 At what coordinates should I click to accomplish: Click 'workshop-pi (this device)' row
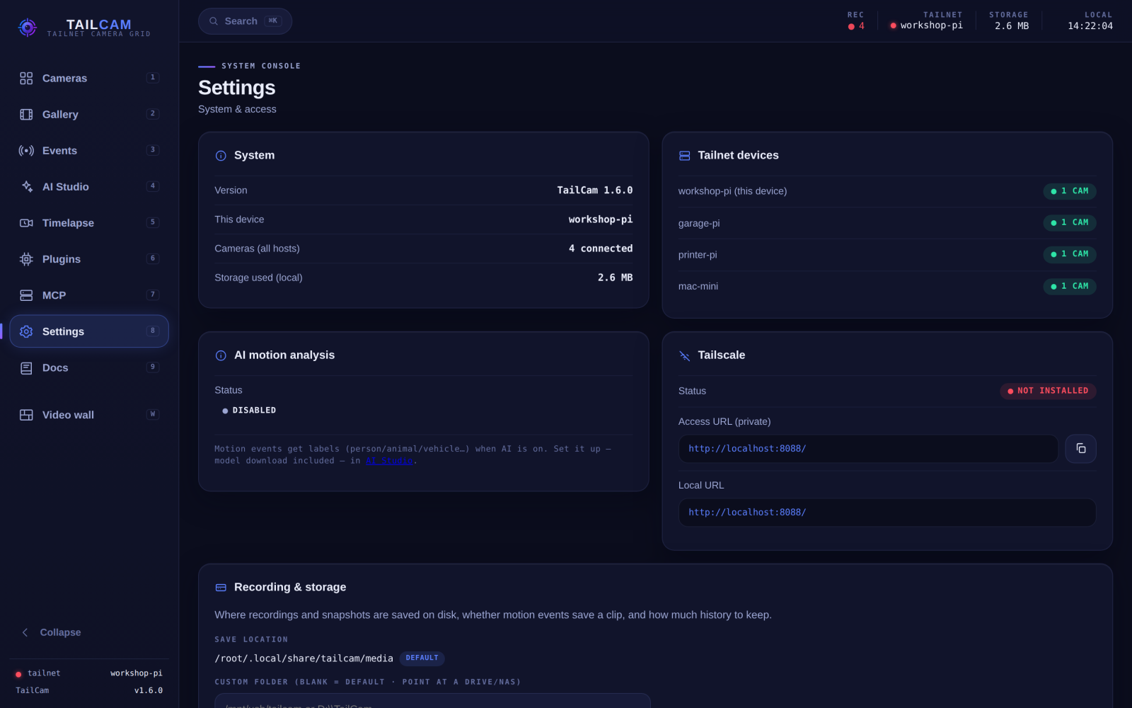(x=886, y=191)
